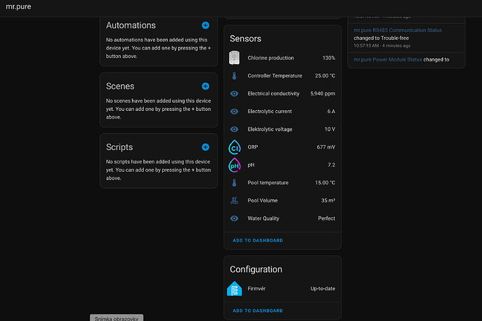Open mr.pure RS485 Communication Status link
This screenshot has width=482, height=321.
[x=397, y=30]
